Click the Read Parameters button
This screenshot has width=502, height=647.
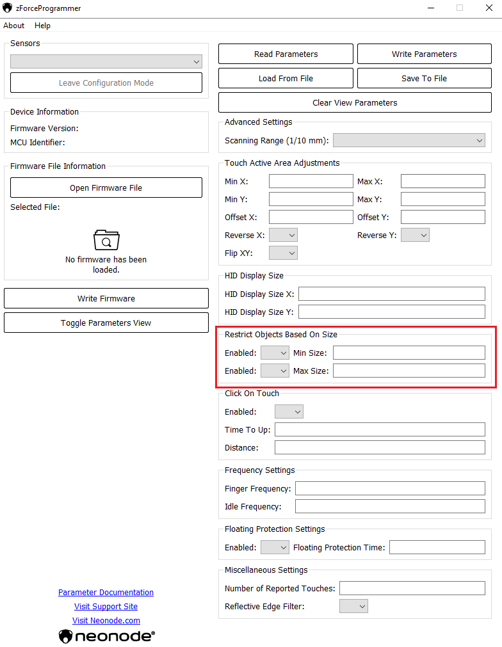pyautogui.click(x=286, y=54)
